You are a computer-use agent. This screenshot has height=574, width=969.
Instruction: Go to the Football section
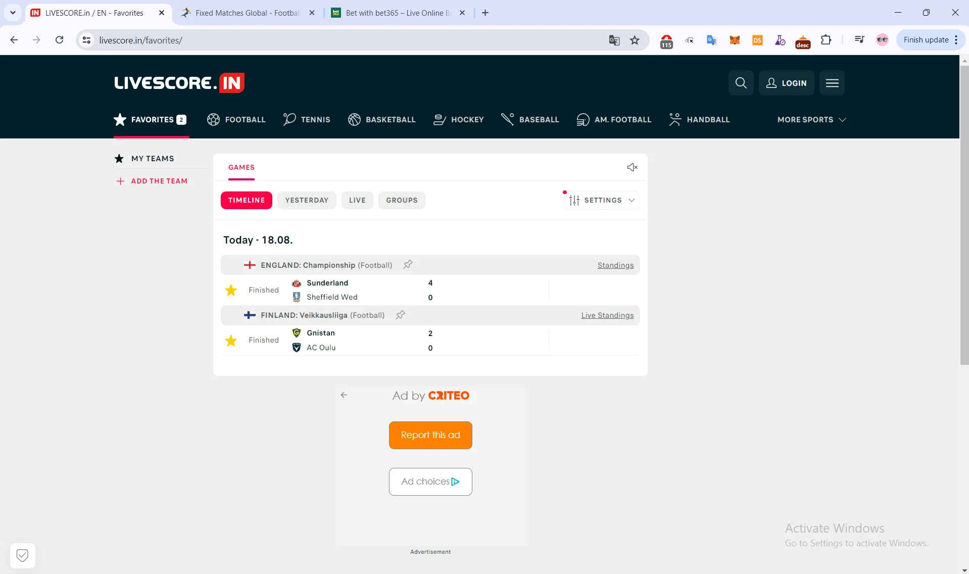(x=236, y=120)
